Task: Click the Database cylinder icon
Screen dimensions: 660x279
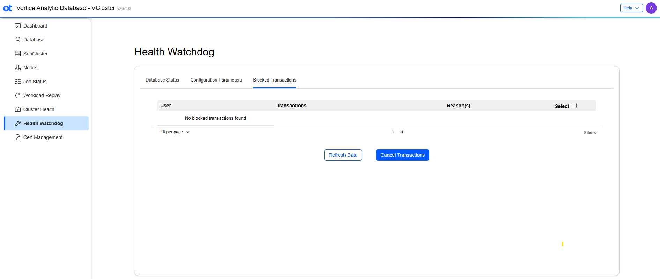Action: coord(18,40)
